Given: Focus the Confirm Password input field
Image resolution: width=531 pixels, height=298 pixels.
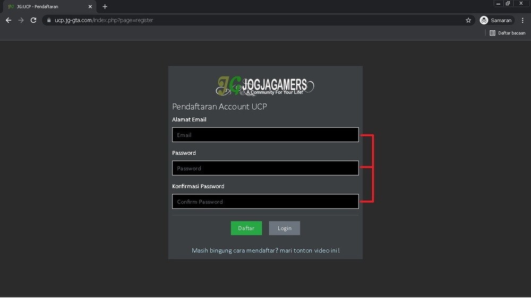Looking at the screenshot, I should (x=265, y=201).
